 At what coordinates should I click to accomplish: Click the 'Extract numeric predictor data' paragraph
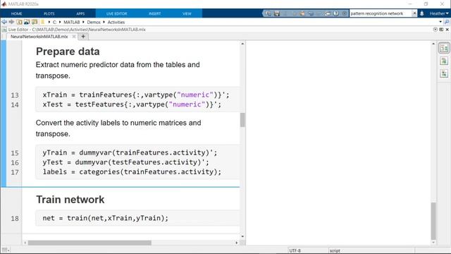pos(118,70)
